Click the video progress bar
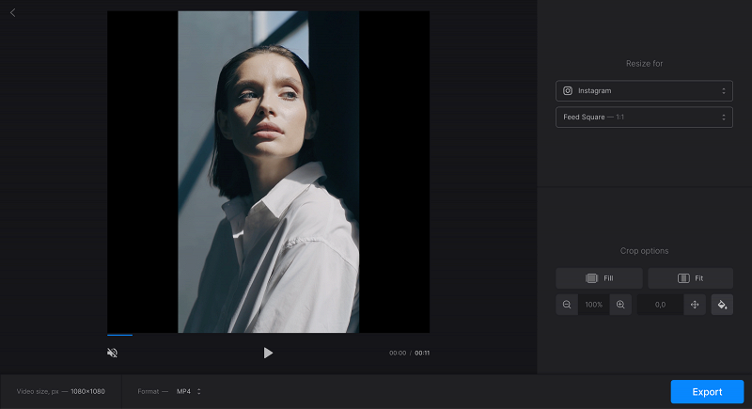The width and height of the screenshot is (752, 409). [x=268, y=335]
